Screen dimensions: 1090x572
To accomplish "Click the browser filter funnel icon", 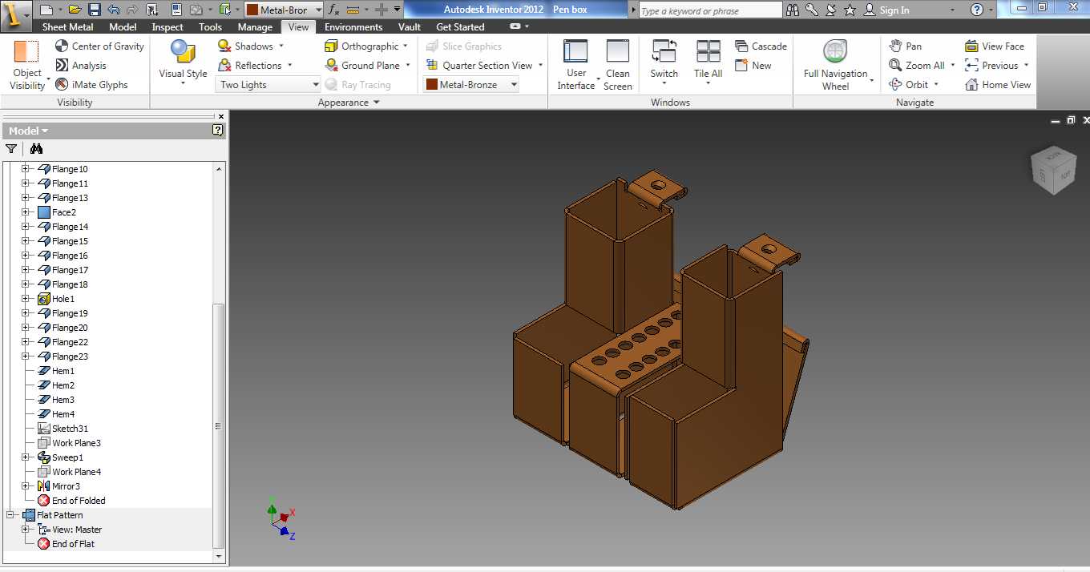I will [x=11, y=149].
